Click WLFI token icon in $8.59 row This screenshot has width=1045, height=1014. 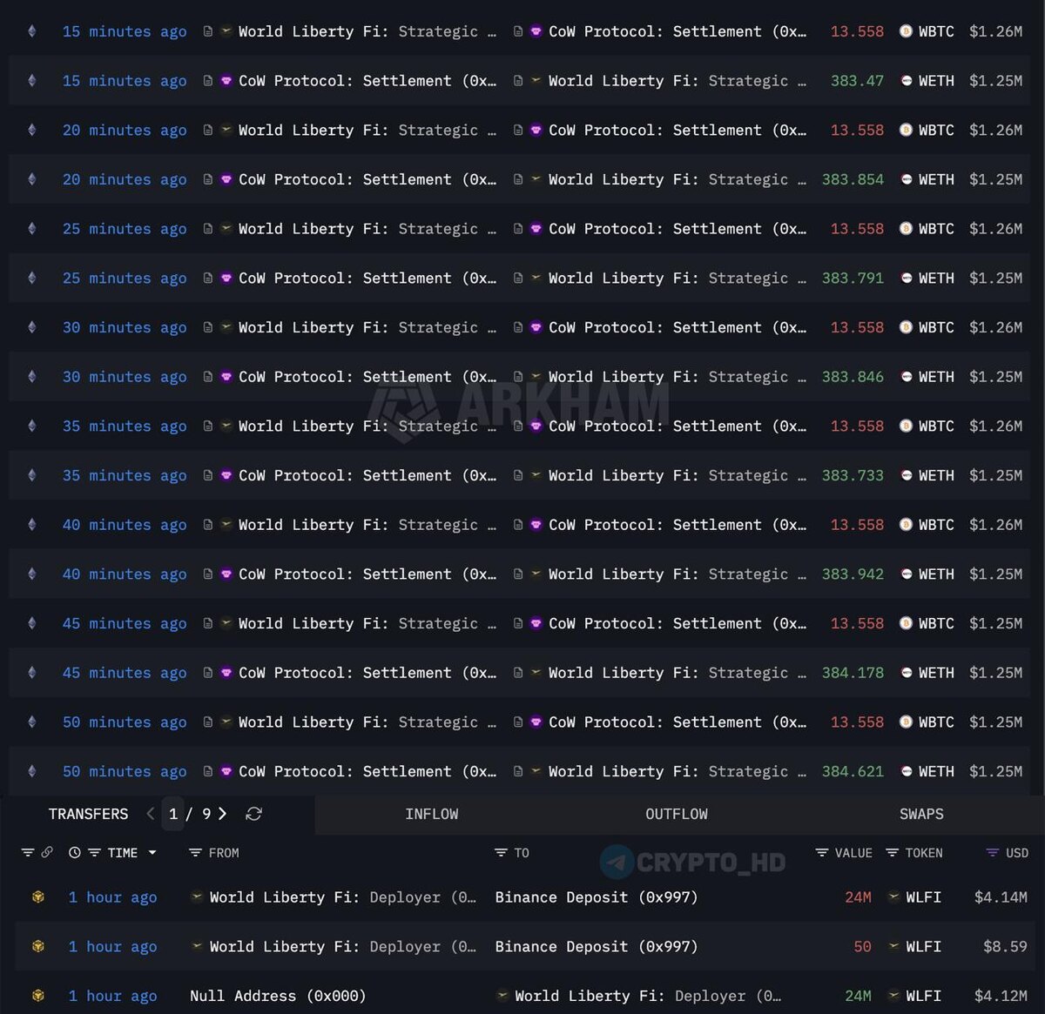(x=893, y=946)
